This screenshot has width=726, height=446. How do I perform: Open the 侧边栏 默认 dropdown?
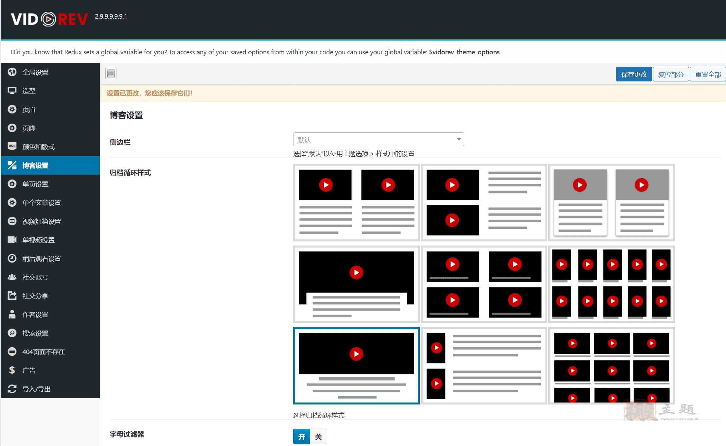click(x=379, y=140)
